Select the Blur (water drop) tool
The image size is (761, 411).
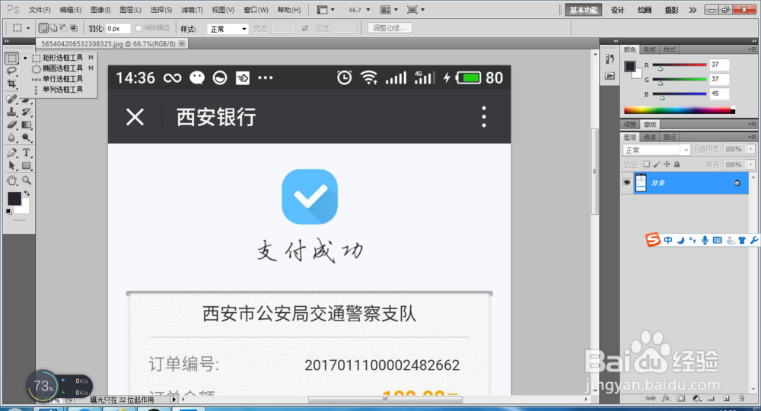(12, 138)
